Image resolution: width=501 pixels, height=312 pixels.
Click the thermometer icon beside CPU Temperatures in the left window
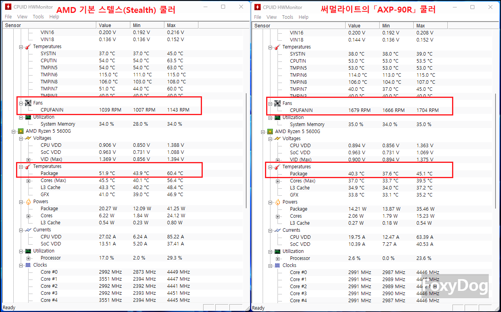[x=28, y=166]
